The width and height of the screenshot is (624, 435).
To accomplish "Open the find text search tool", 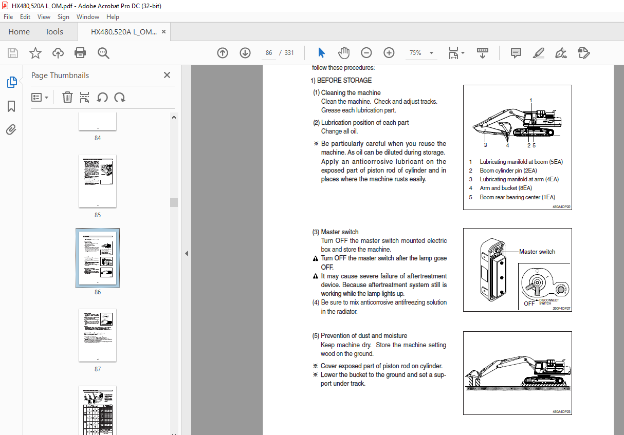I will 103,53.
